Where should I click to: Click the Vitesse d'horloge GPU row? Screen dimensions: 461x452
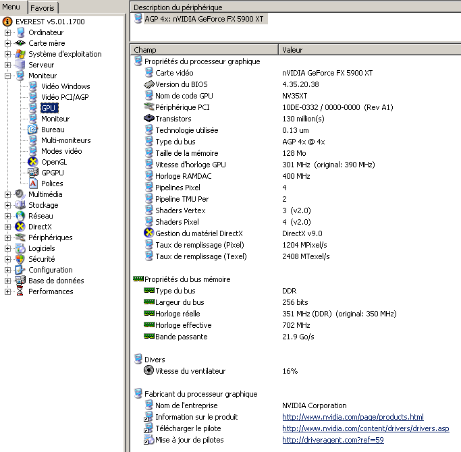click(297, 165)
